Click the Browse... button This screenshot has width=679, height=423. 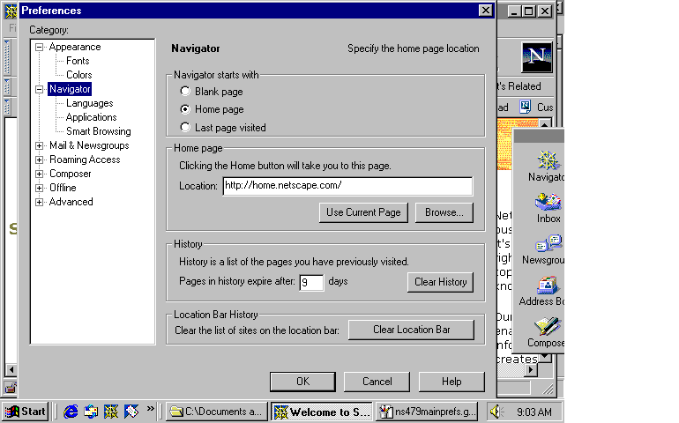tap(444, 212)
